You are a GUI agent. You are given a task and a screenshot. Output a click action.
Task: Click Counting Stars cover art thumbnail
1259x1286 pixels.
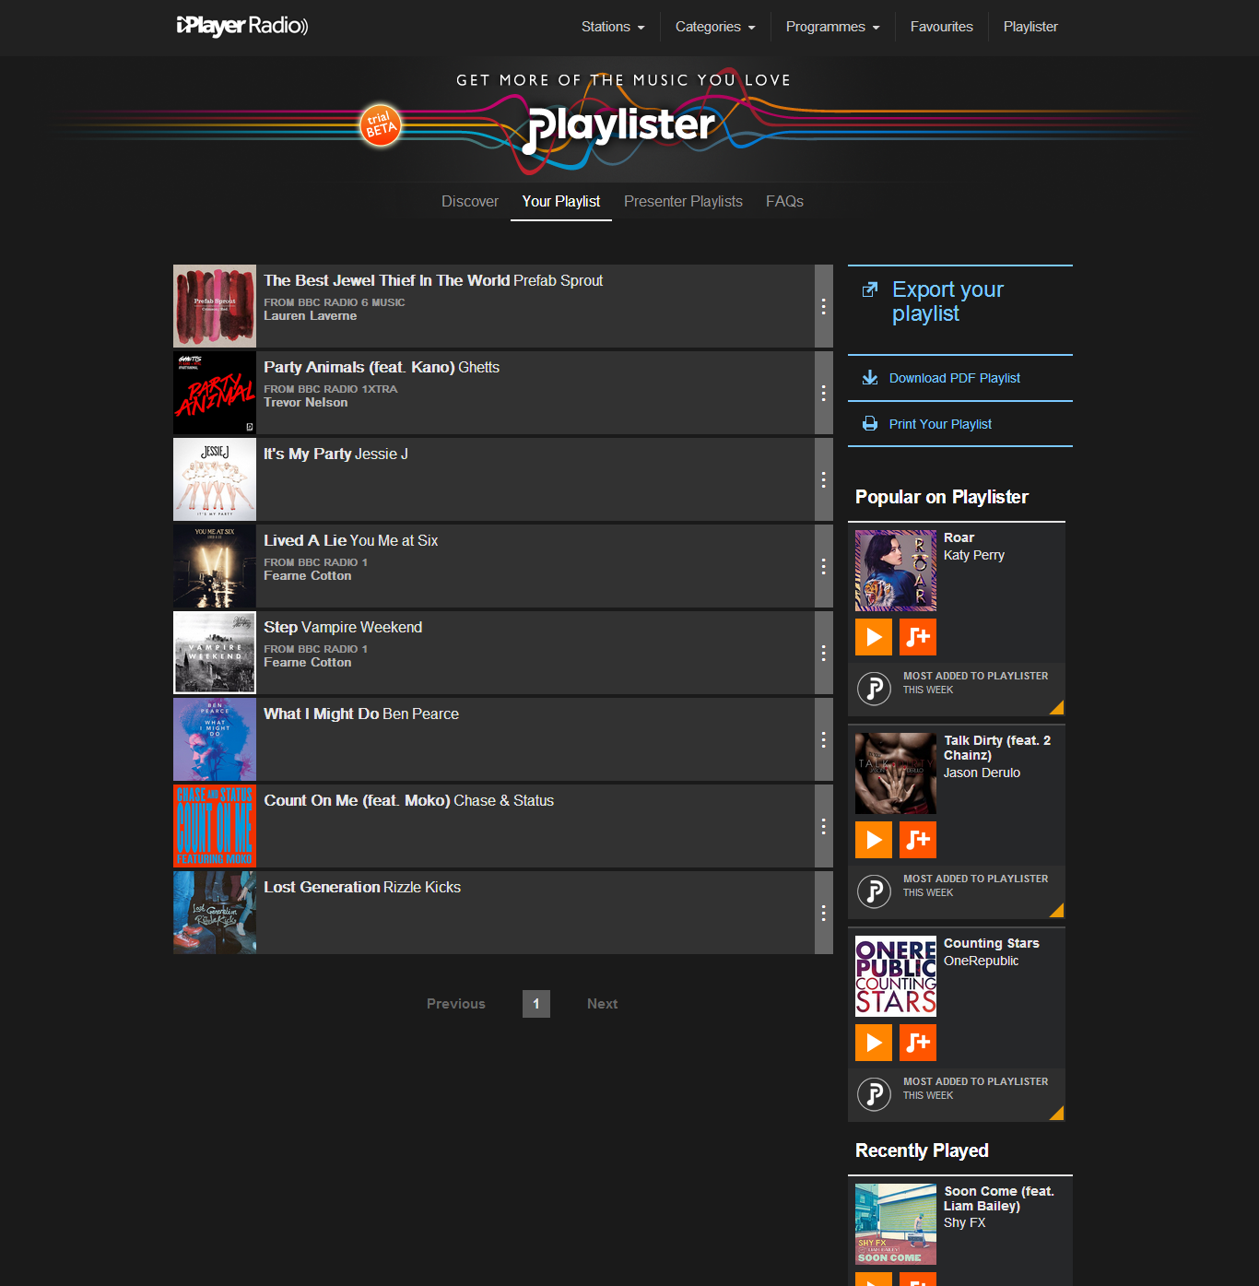pyautogui.click(x=896, y=976)
